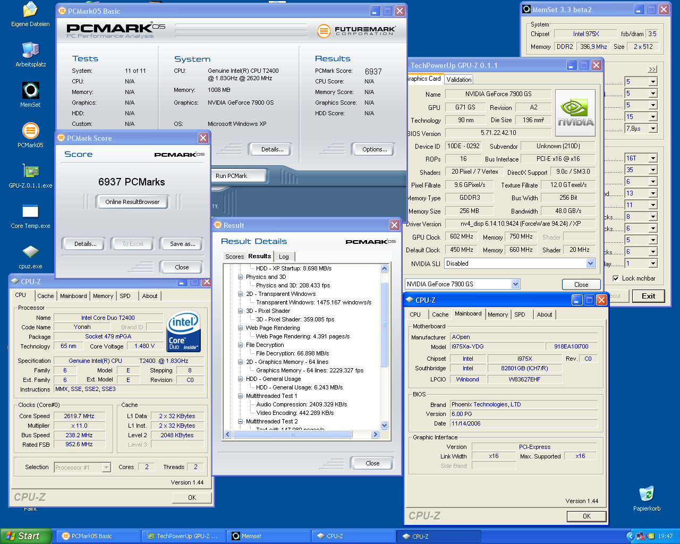Collapse Physics and 3D tree node
This screenshot has height=544, width=680.
coord(240,277)
